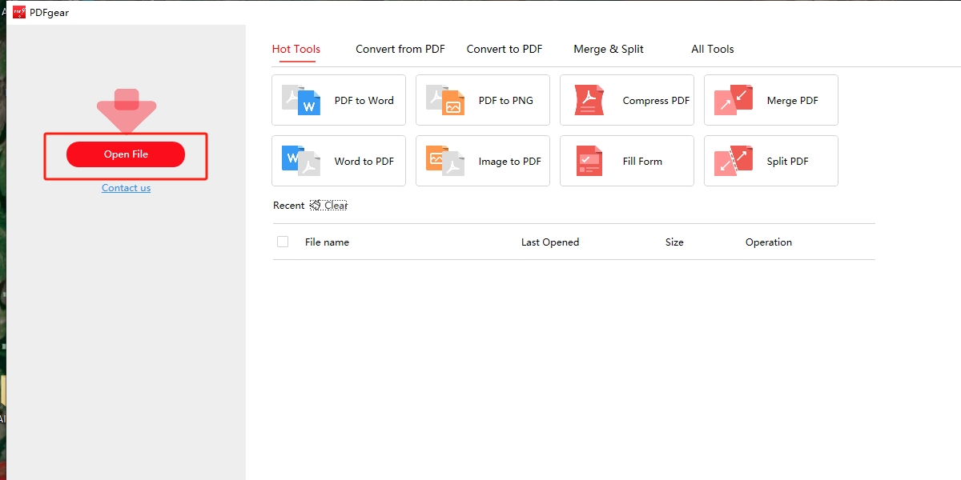Sort by the Last Opened column
The width and height of the screenshot is (961, 480).
550,242
